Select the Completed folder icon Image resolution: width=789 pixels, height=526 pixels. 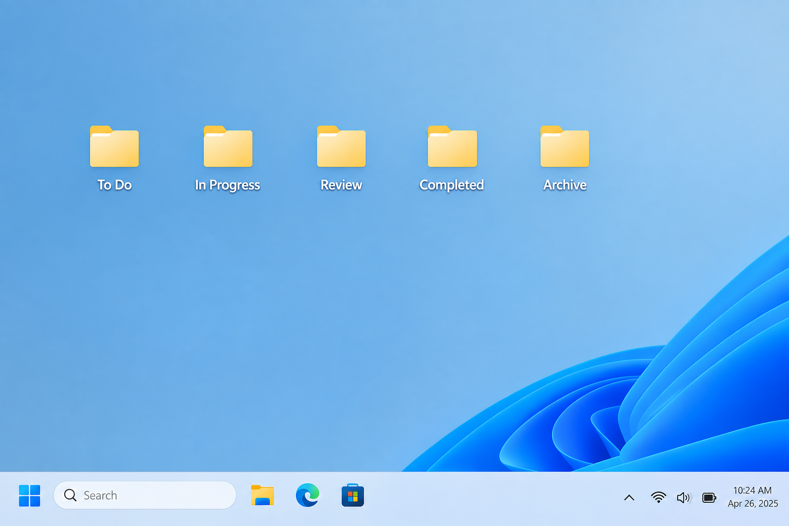click(x=453, y=146)
